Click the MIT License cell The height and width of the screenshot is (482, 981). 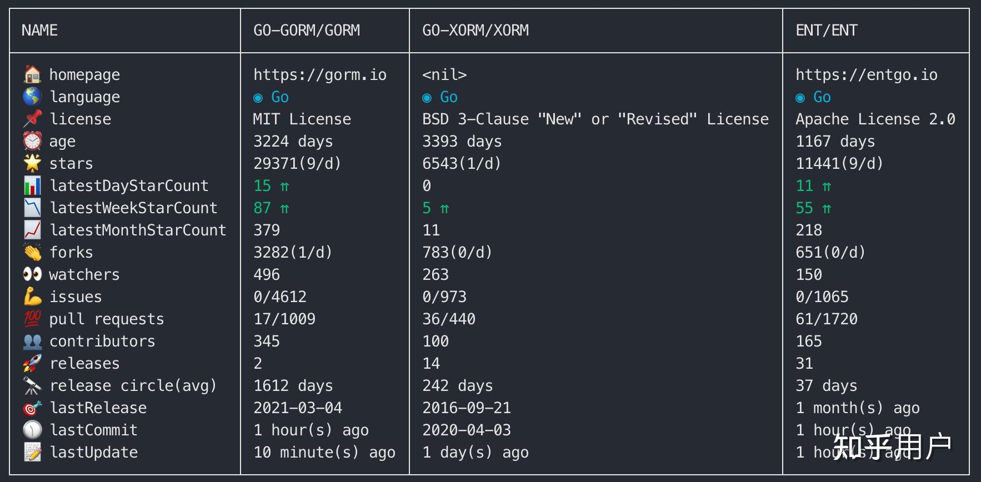302,119
